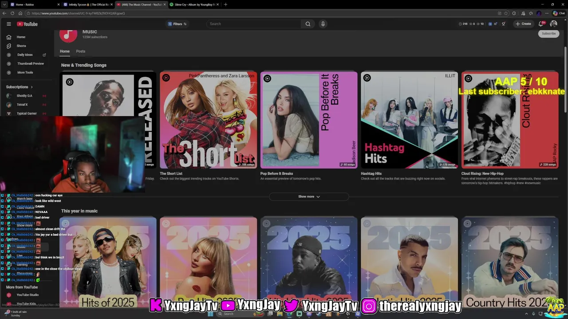Open Hashtag Hits playlist thumbnail
Screen dimensions: 568x319
[409, 120]
